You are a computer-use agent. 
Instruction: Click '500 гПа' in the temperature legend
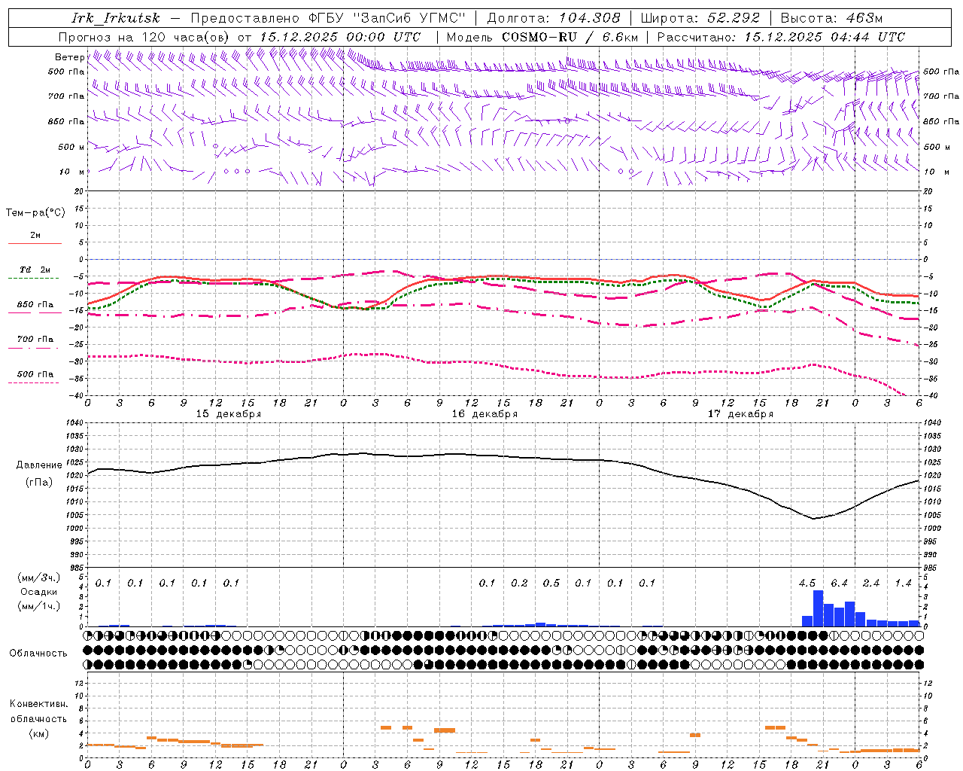35,373
